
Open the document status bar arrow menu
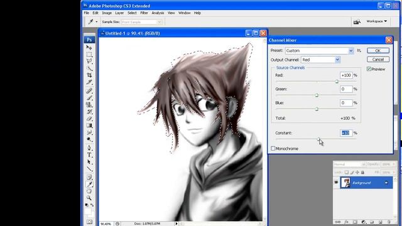177,223
